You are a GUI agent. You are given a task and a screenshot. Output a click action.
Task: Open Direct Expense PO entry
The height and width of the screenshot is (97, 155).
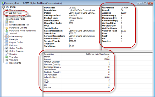pos(19,25)
